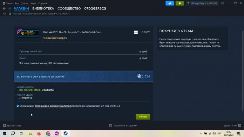Go back with the left arrow
Viewport: 244px width, 137px height.
tap(4, 8)
